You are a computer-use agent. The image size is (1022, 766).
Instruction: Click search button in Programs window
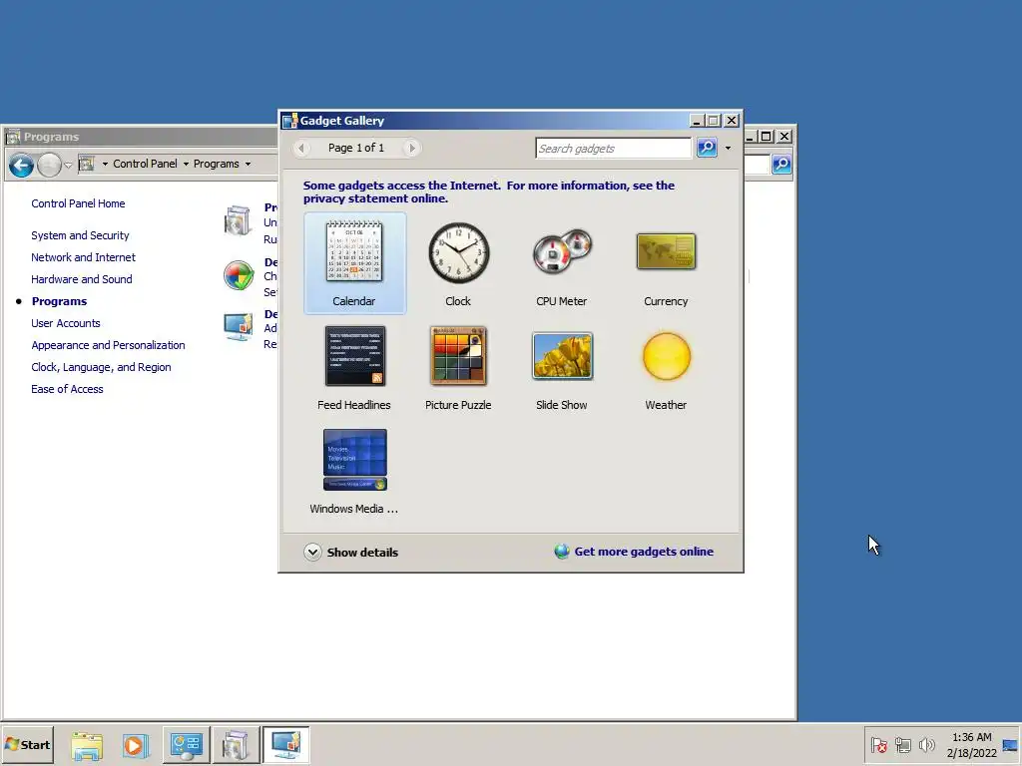coord(781,165)
